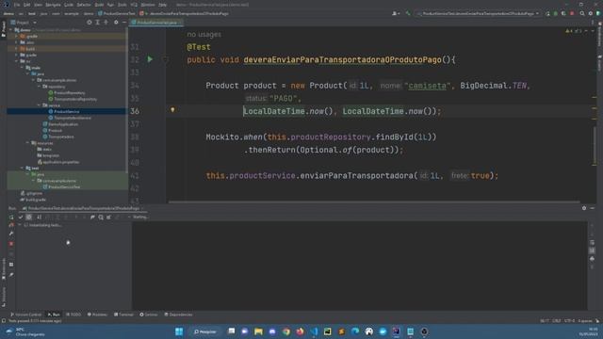Open the File menu

(17, 5)
